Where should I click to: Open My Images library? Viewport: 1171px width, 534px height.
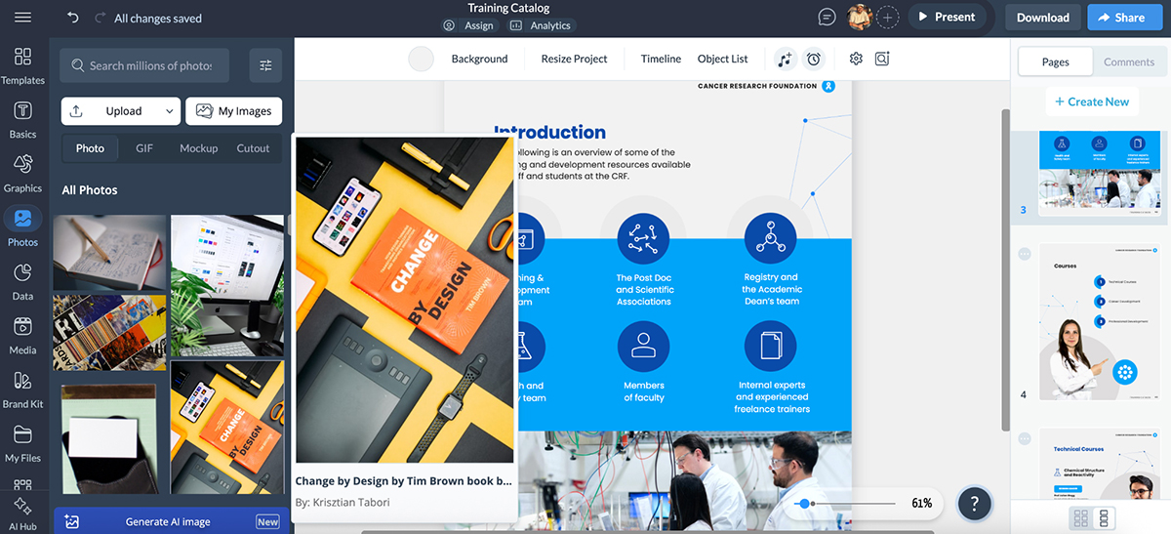(234, 111)
